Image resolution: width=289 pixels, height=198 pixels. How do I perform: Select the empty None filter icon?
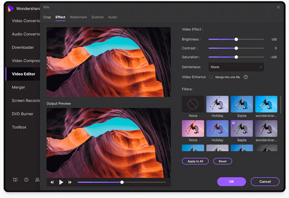(x=193, y=104)
